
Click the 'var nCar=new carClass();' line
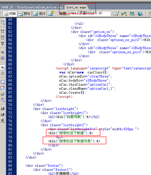(84, 72)
